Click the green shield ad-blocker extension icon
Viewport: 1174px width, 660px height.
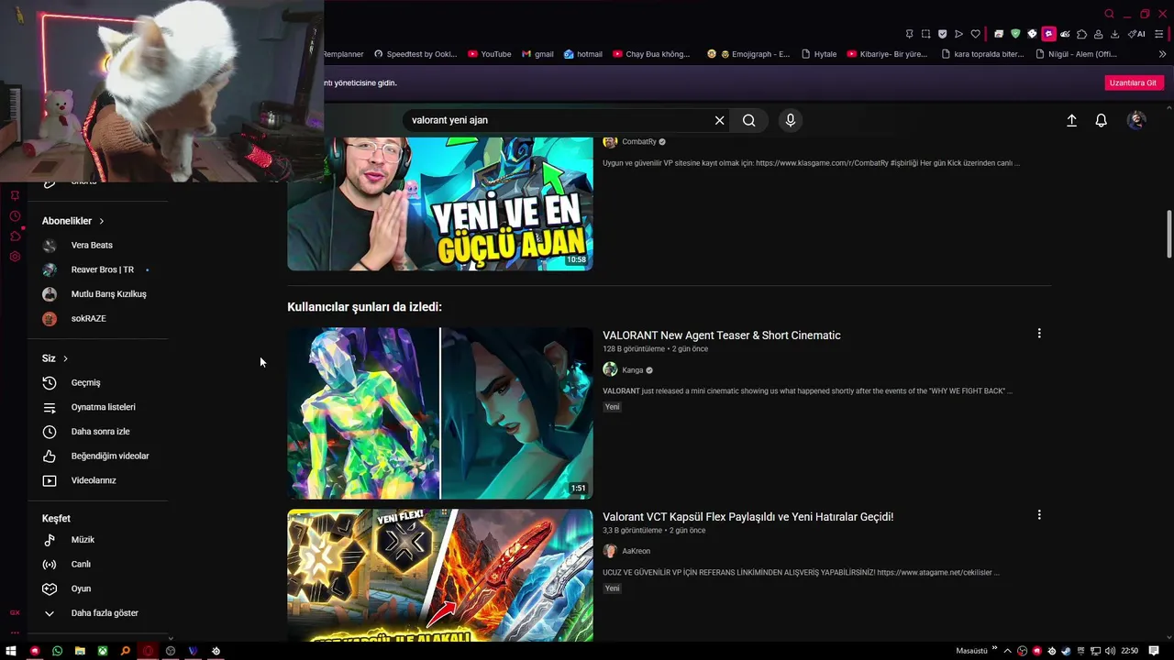point(1015,34)
